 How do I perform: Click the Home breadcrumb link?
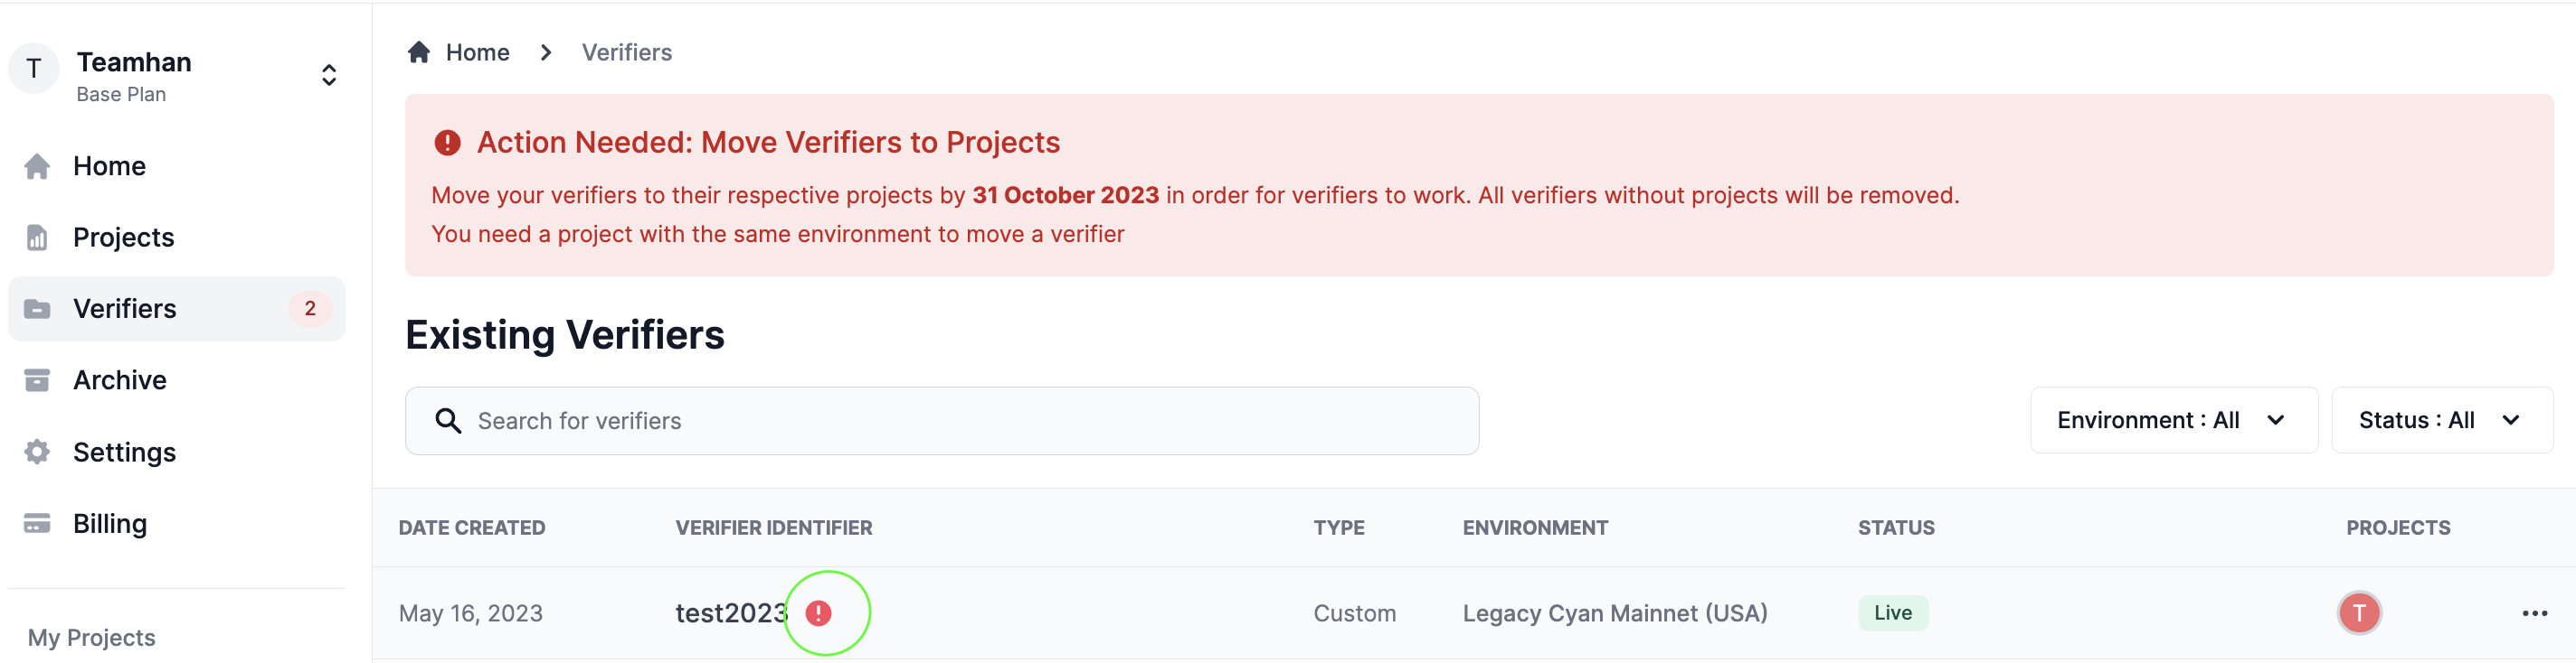point(477,51)
